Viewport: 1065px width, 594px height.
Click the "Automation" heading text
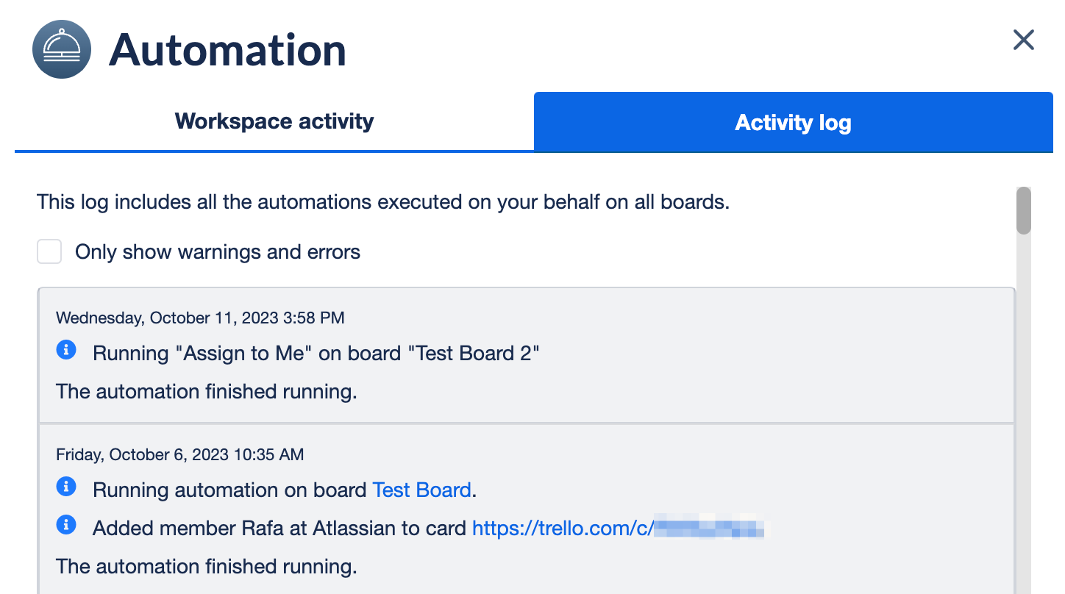pyautogui.click(x=227, y=50)
